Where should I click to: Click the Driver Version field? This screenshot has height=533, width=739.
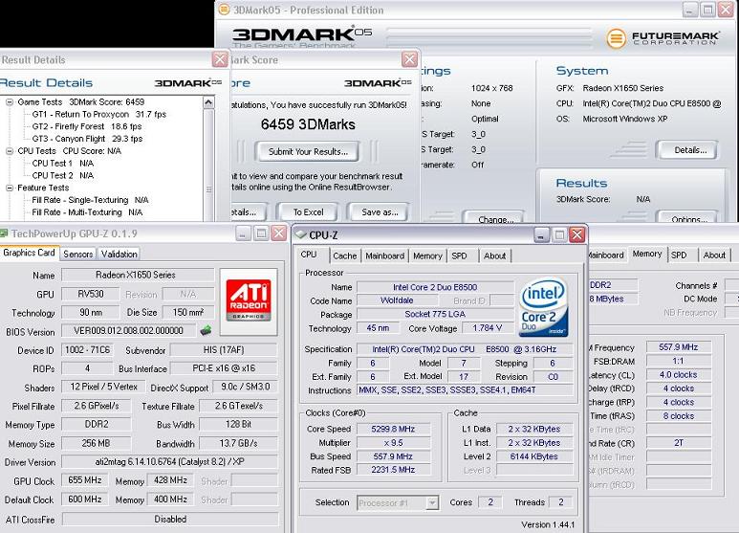[x=169, y=462]
